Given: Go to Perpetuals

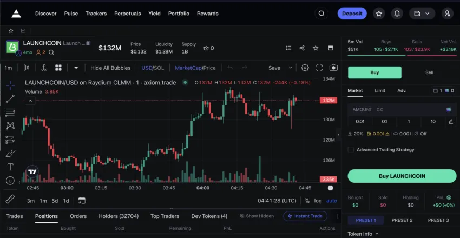Looking at the screenshot, I should pyautogui.click(x=128, y=14).
